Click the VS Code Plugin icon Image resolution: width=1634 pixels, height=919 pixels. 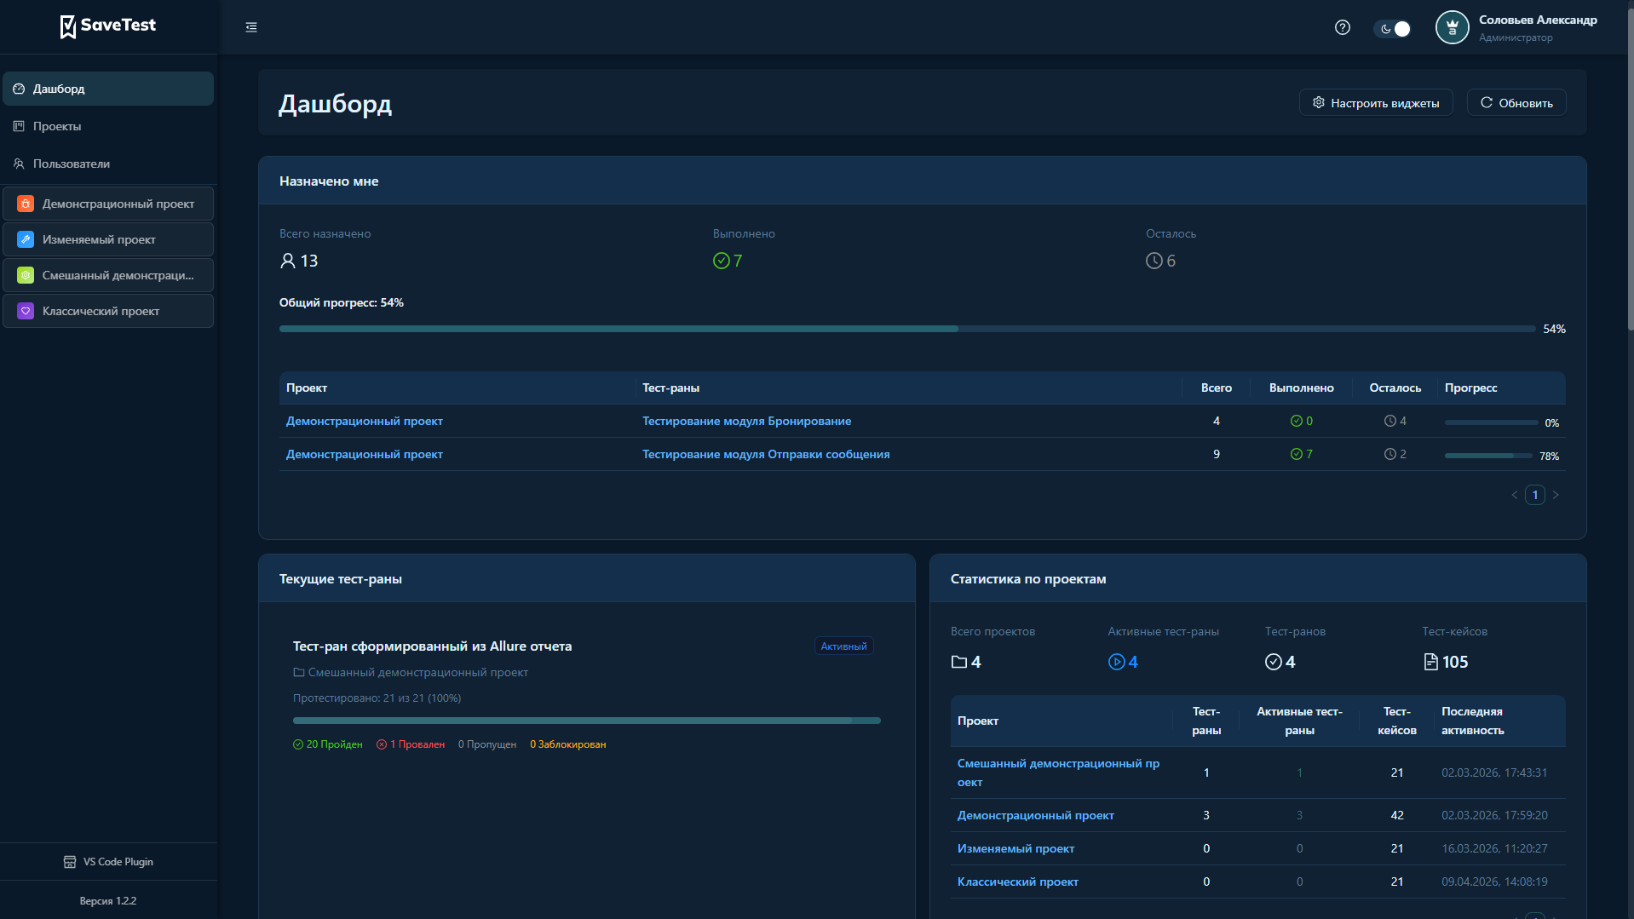[68, 861]
